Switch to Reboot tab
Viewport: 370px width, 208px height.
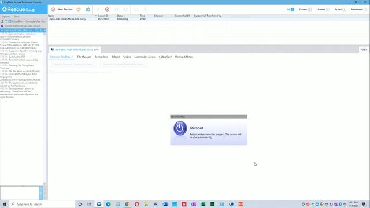pyautogui.click(x=116, y=57)
